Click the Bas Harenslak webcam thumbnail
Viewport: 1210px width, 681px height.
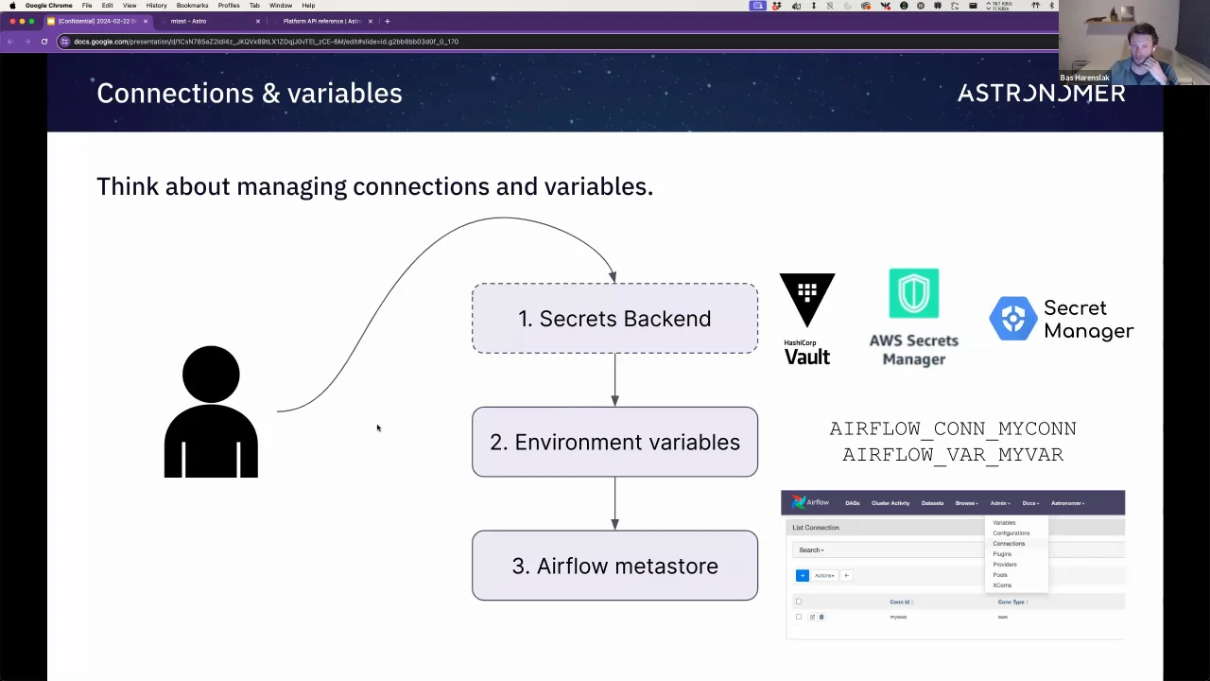click(1134, 43)
